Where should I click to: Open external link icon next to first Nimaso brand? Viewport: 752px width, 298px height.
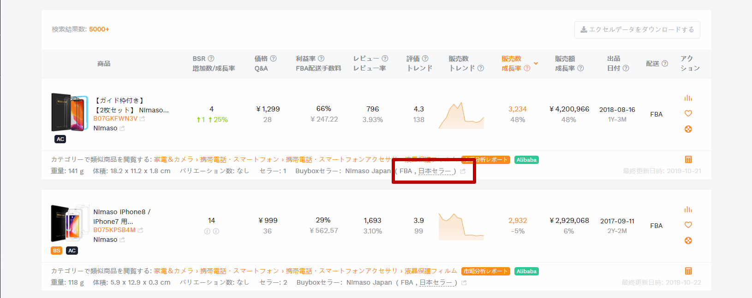[122, 129]
